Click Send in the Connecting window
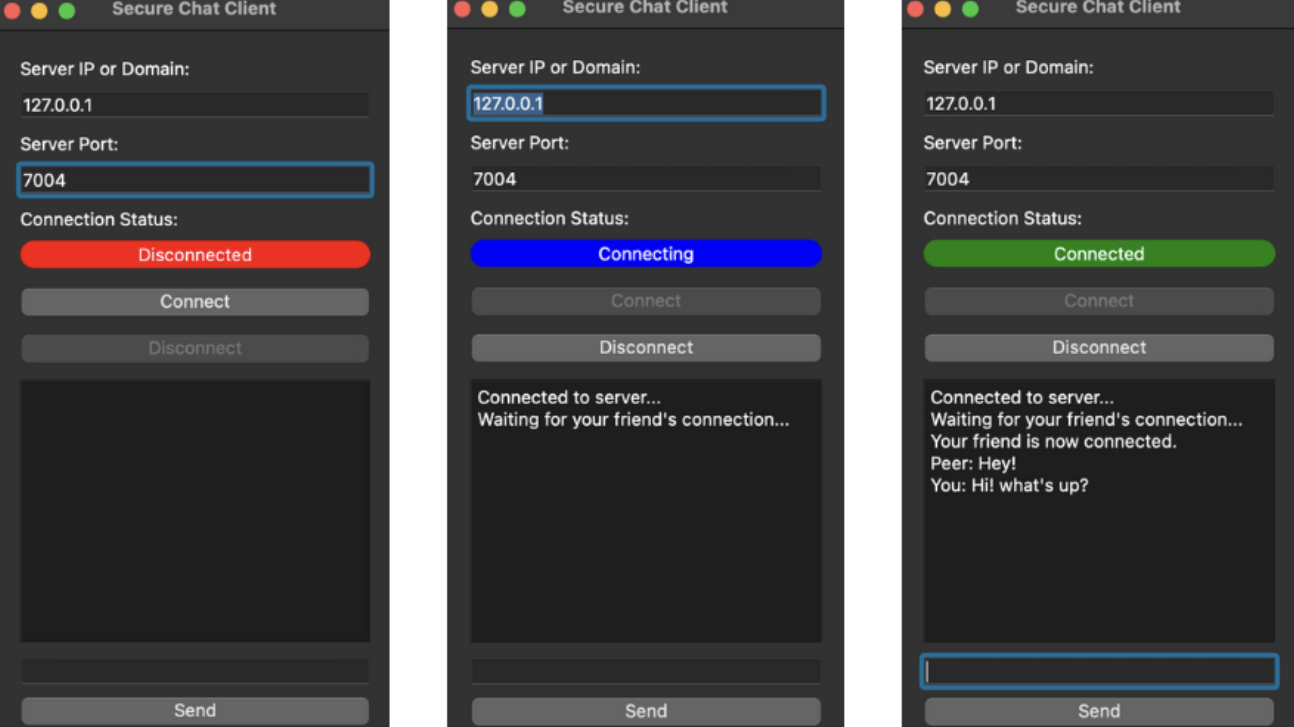1294x727 pixels. coord(646,710)
